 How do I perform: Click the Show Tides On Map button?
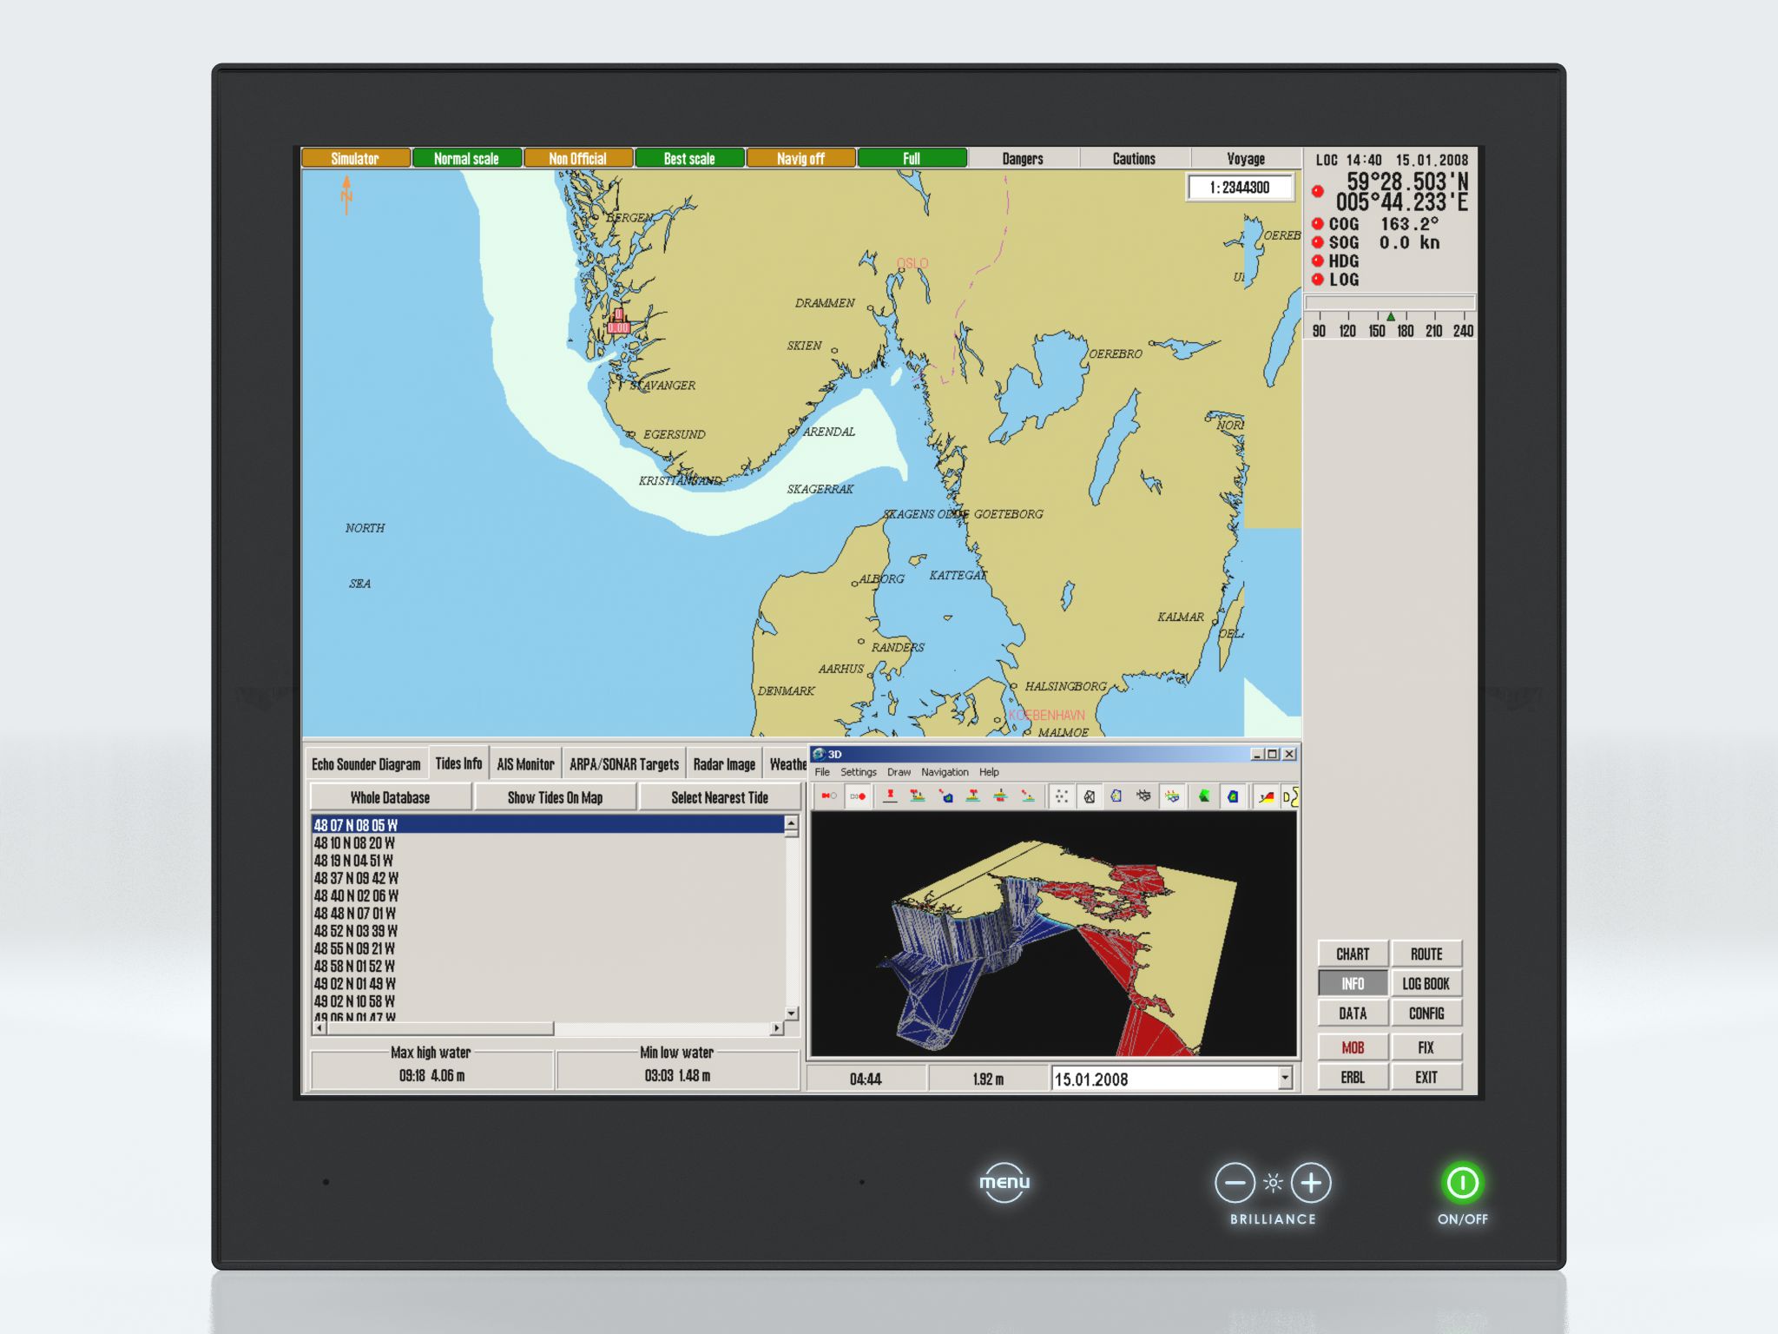pos(555,797)
